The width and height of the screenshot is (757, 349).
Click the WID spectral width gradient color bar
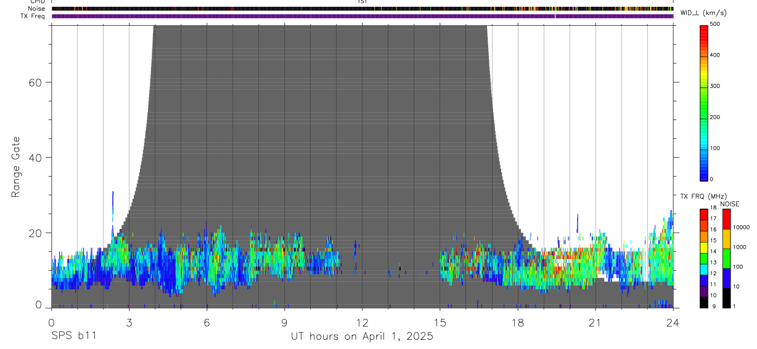click(703, 102)
